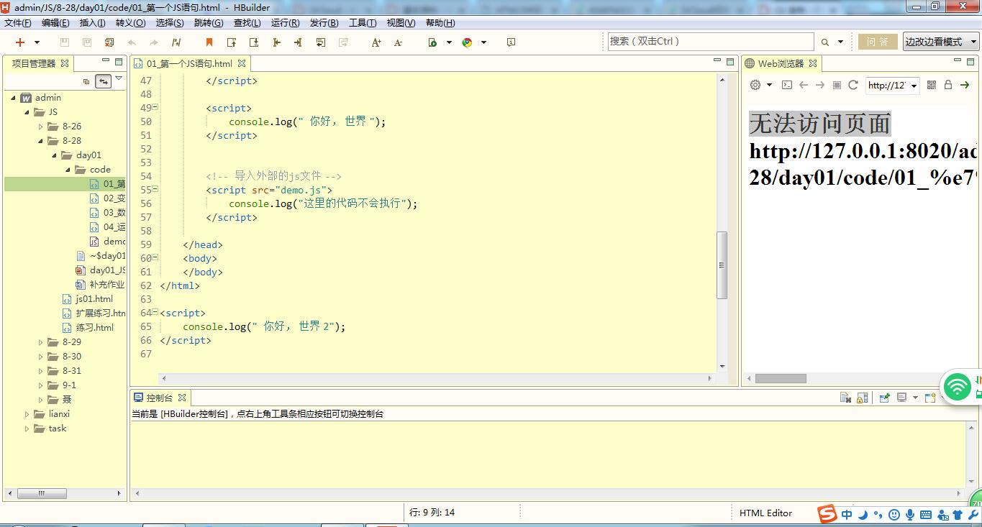Close the 项目管理器 project panel tab
The height and width of the screenshot is (527, 982).
coord(65,63)
